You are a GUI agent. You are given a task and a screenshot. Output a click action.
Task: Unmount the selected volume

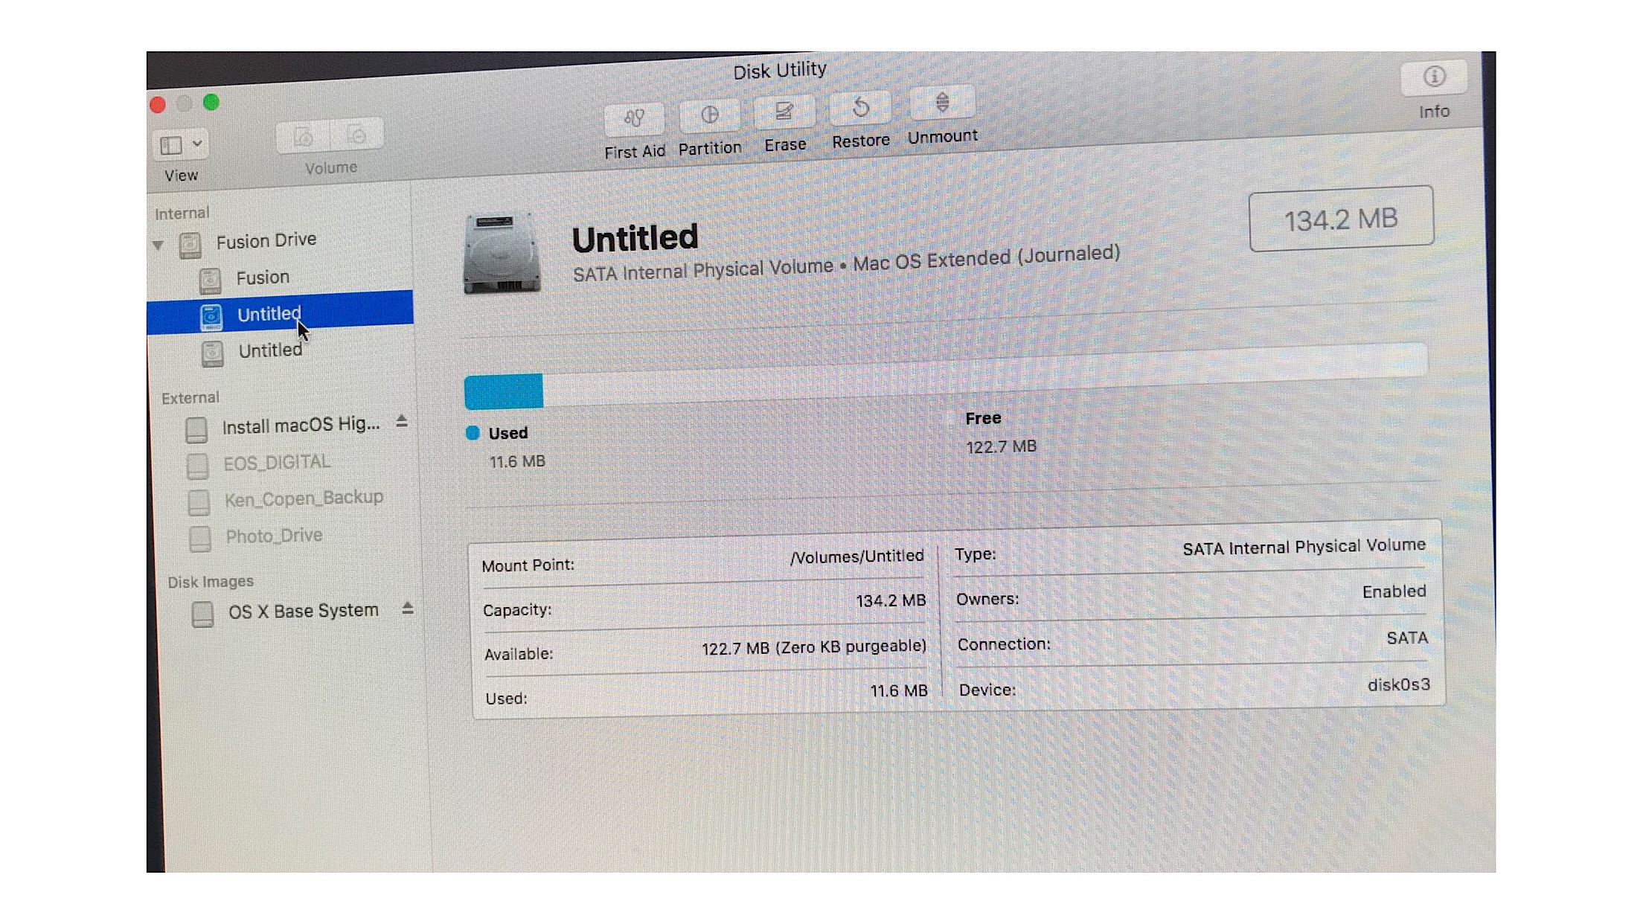[941, 104]
